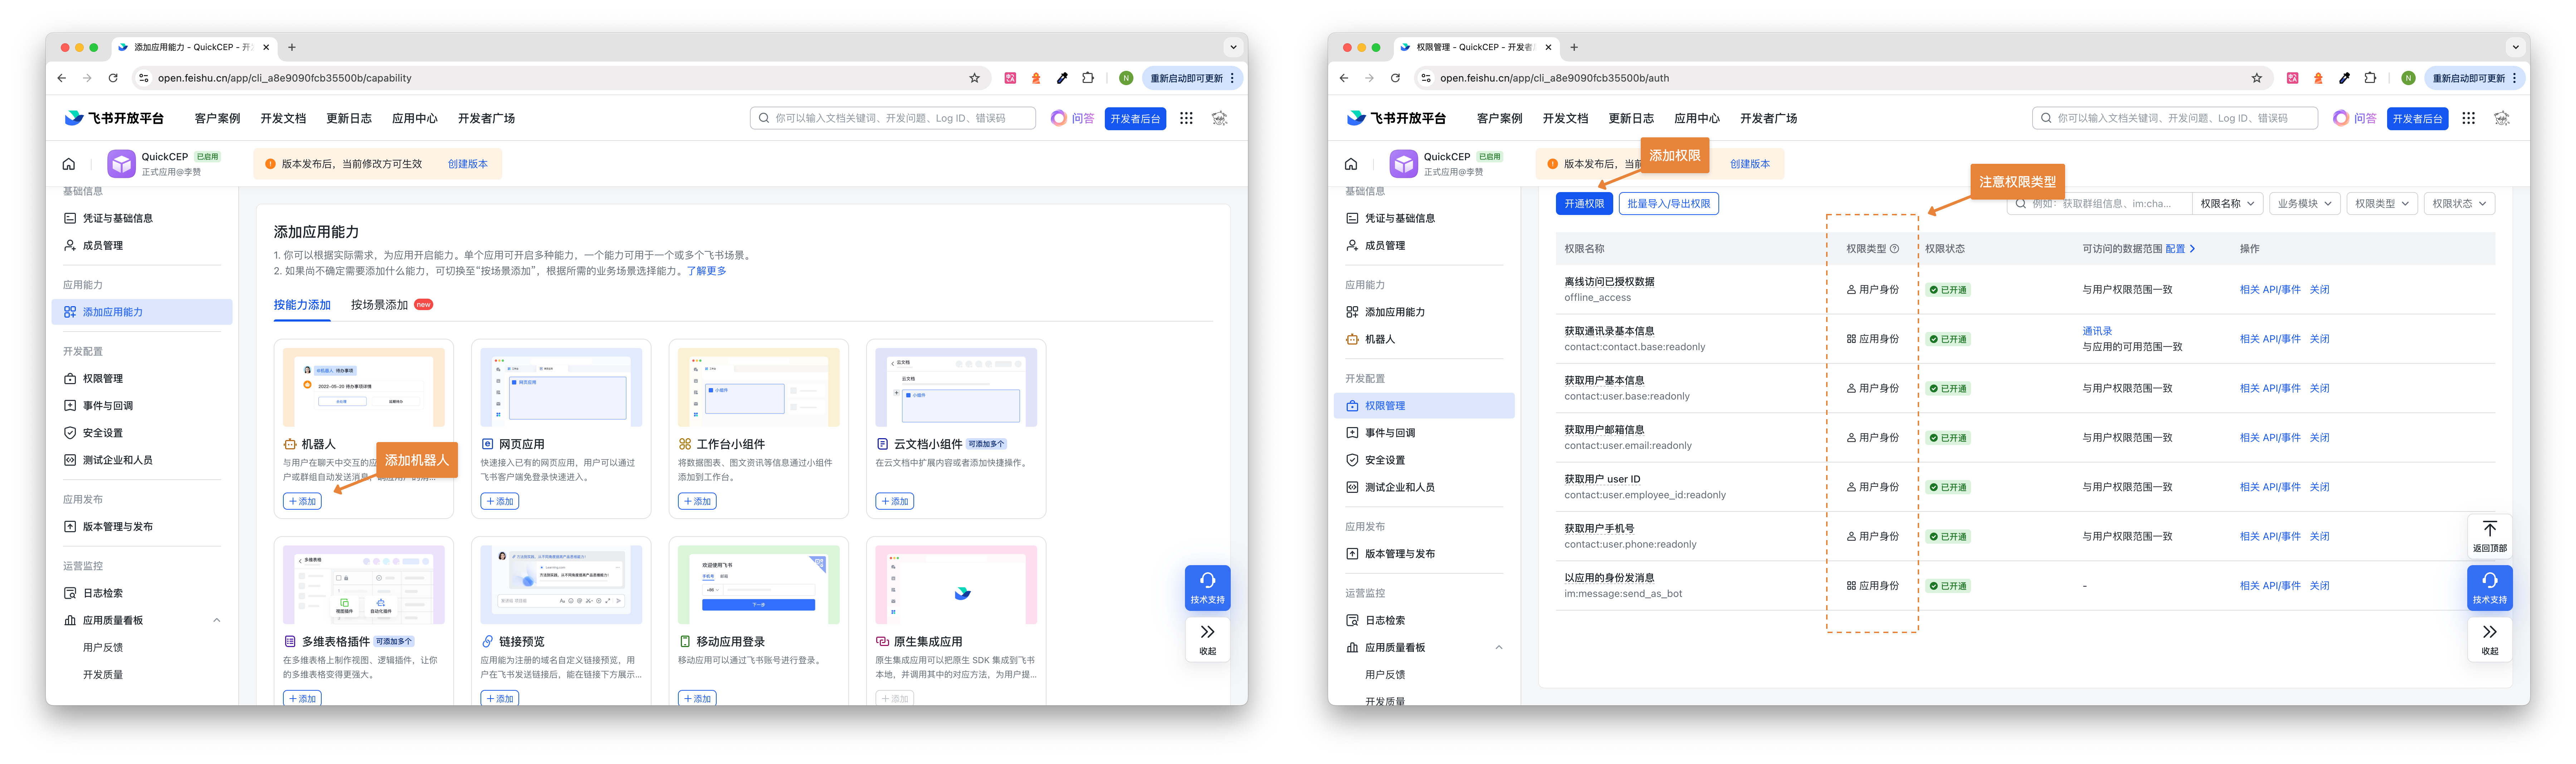
Task: Click the permission search field 例如：获取群组信息
Action: 2100,204
